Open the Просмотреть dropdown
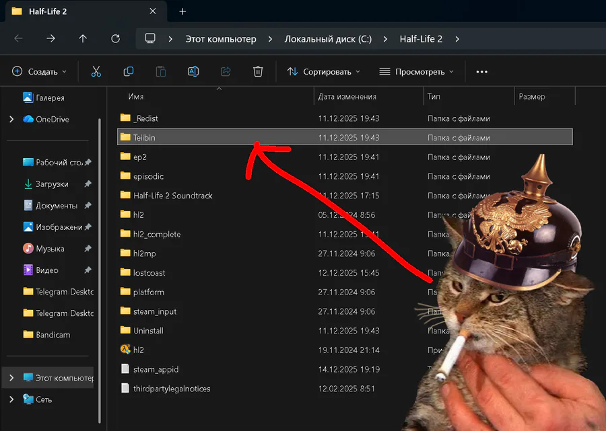Image resolution: width=606 pixels, height=431 pixels. point(416,72)
